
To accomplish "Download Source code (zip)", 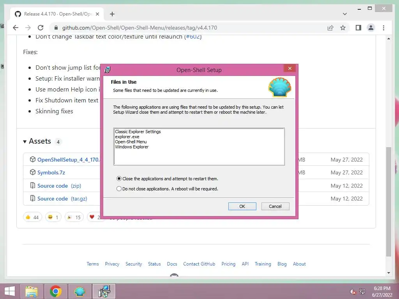I will pyautogui.click(x=59, y=186).
